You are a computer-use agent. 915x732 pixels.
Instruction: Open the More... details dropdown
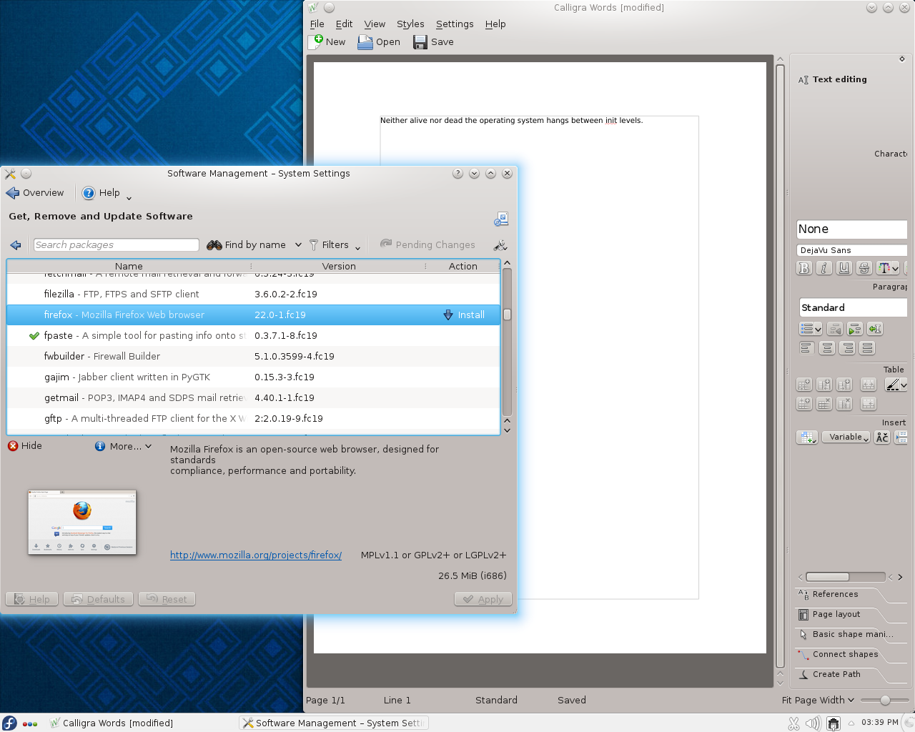click(124, 446)
